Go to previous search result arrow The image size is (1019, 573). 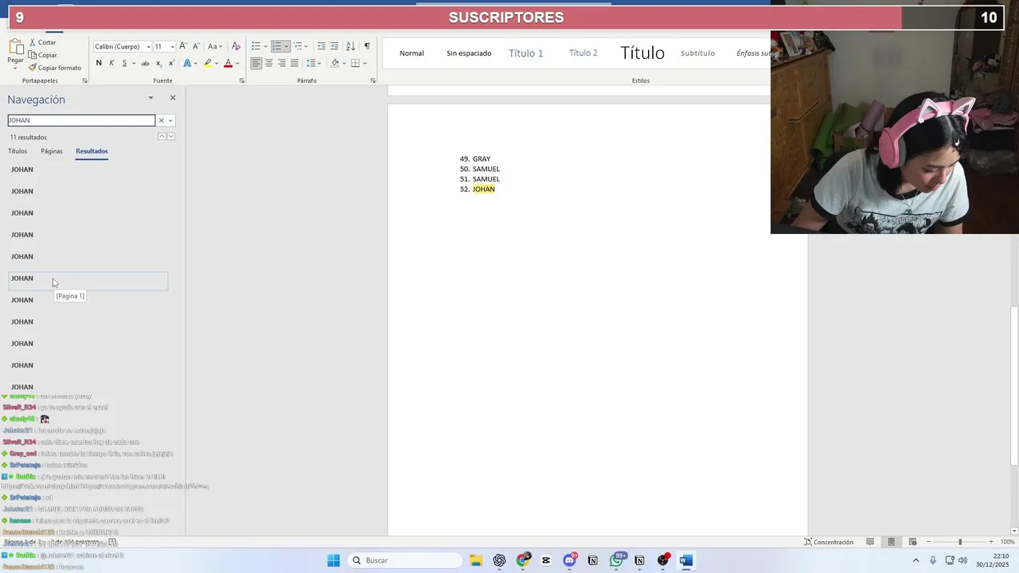(x=162, y=137)
